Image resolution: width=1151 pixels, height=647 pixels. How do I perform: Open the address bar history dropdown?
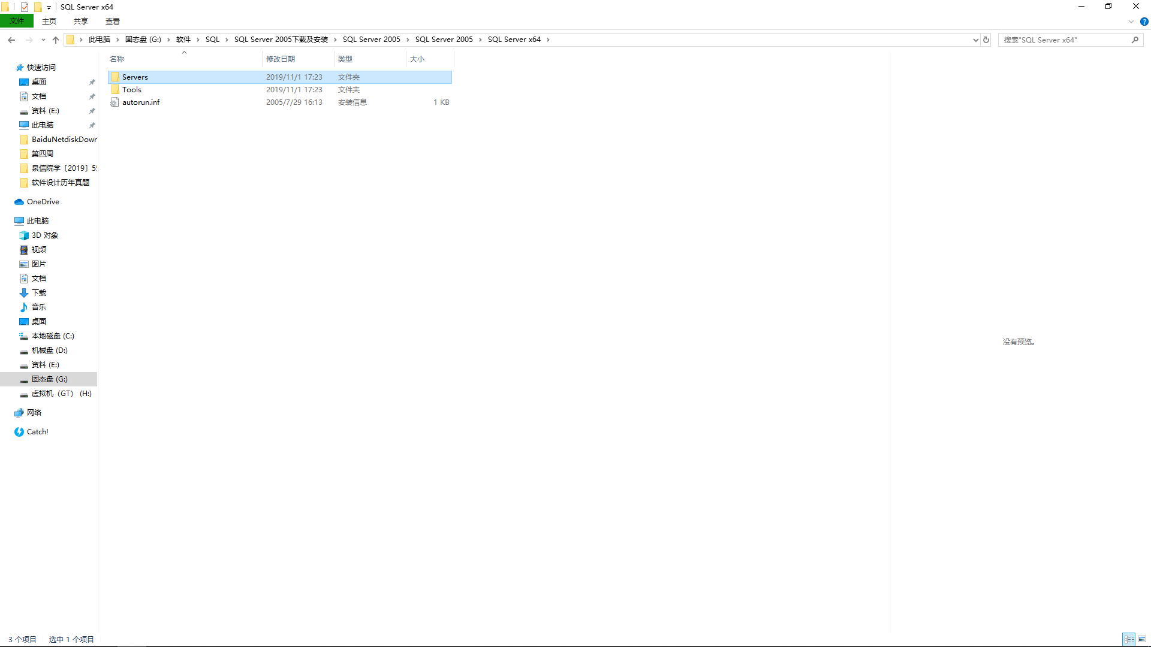point(975,40)
